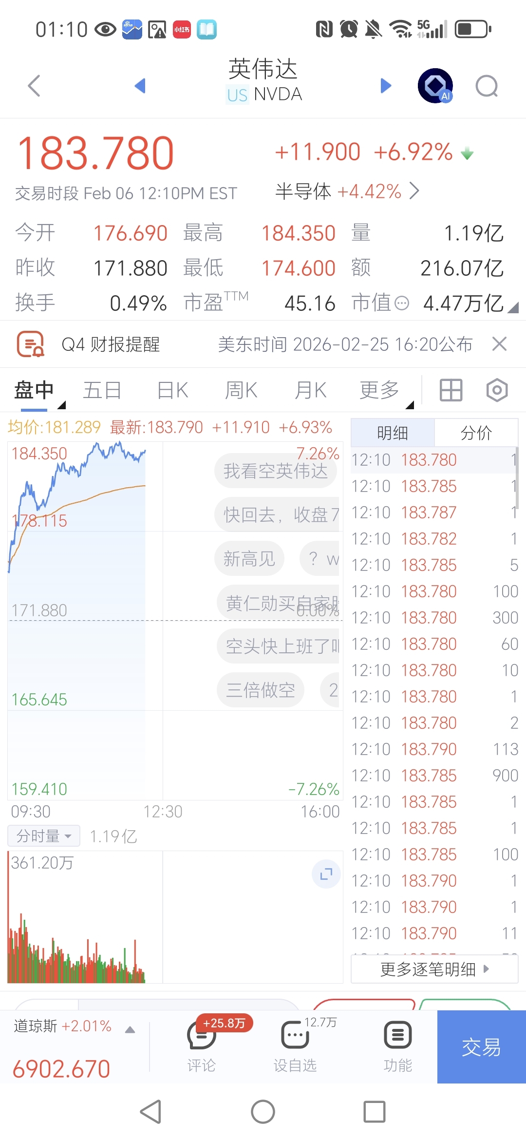Viewport: 526px width, 1140px height.
Task: Open 更多逐笔明细 link
Action: (434, 969)
